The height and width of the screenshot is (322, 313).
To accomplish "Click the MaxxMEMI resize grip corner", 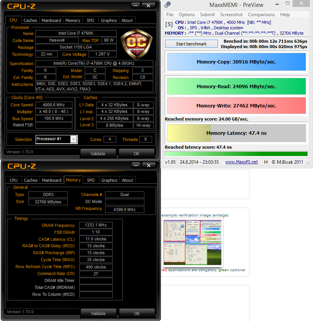I will 307,163.
